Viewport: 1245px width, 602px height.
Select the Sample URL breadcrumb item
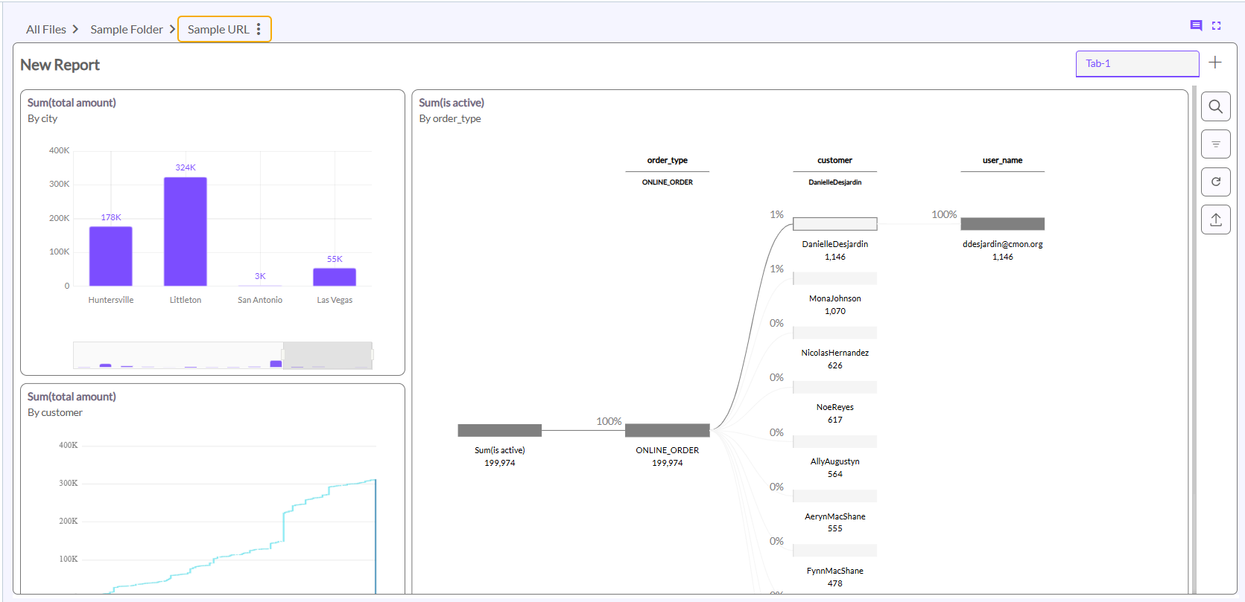coord(218,29)
